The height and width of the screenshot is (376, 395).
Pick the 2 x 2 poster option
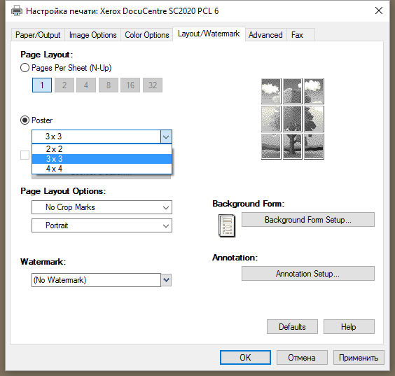(102, 149)
